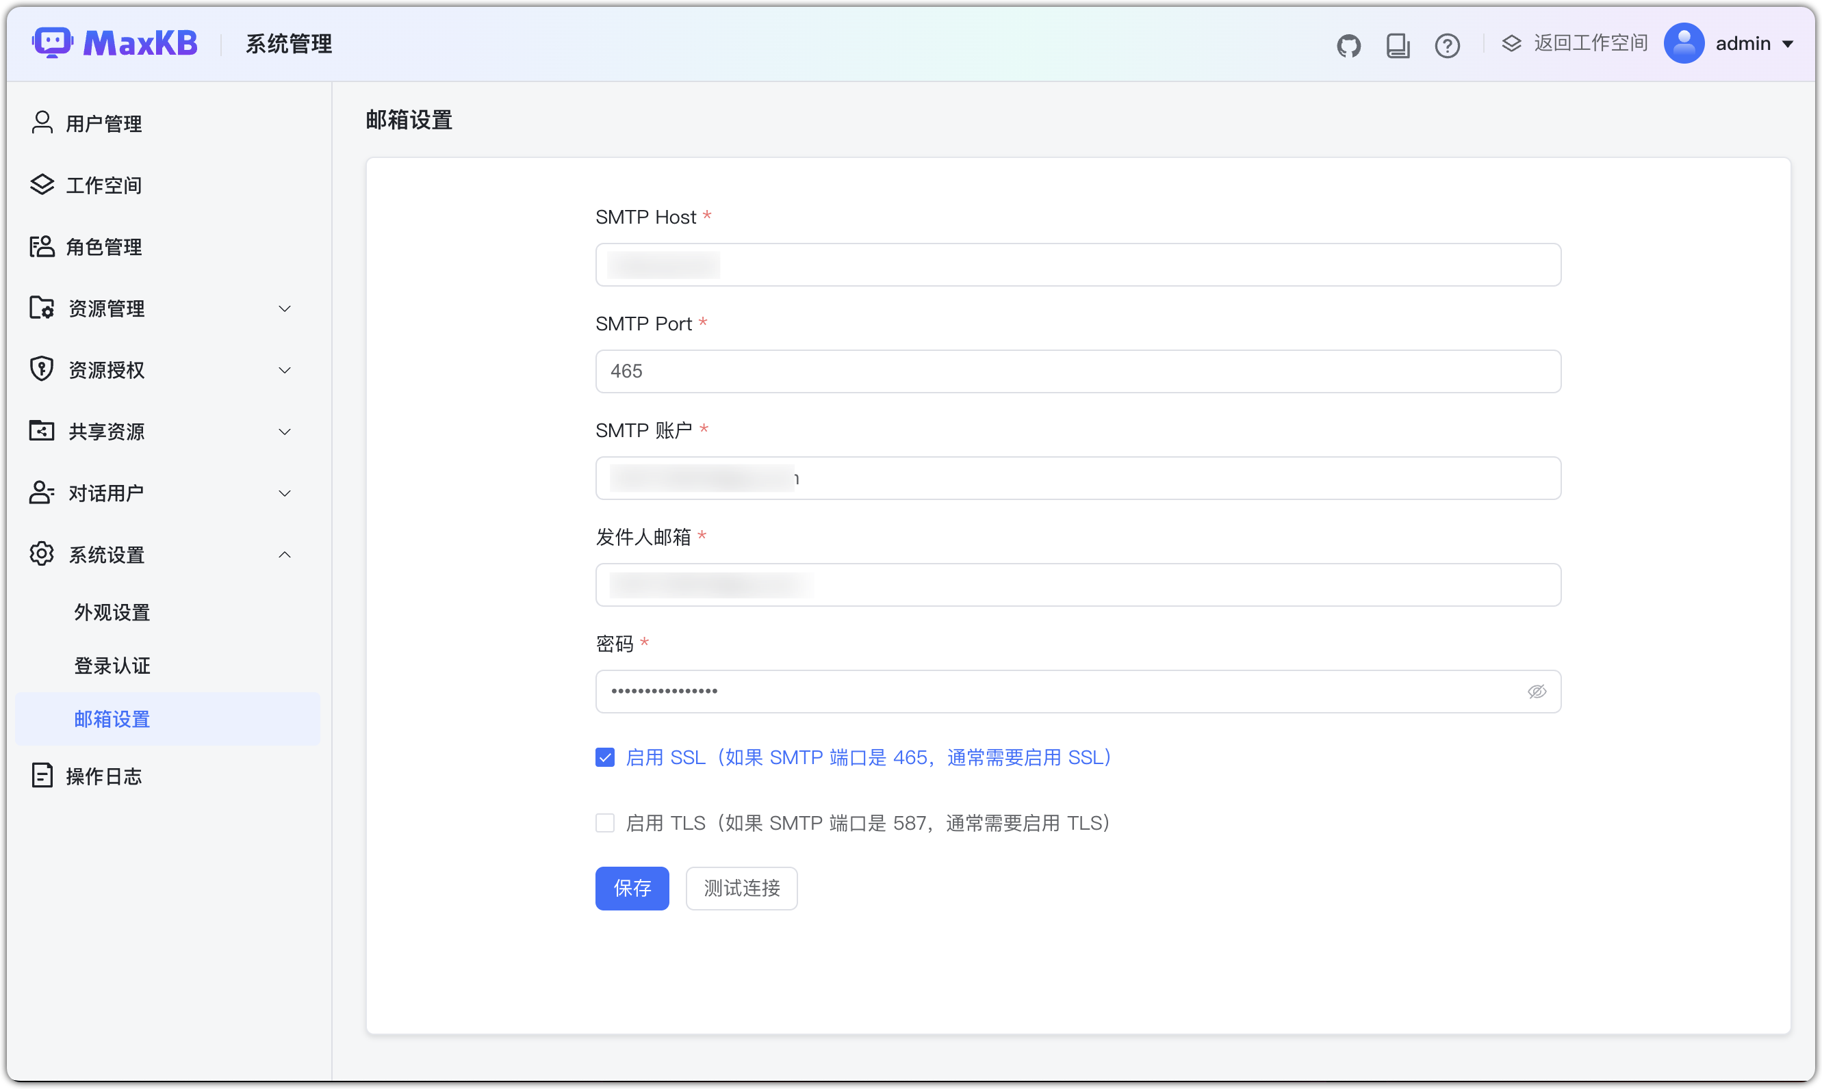The width and height of the screenshot is (1822, 1089).
Task: Click the 共享资源 share folder icon
Action: [42, 431]
